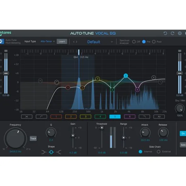Switch to band 1 button
The height and width of the screenshot is (186, 186).
click(x=56, y=117)
